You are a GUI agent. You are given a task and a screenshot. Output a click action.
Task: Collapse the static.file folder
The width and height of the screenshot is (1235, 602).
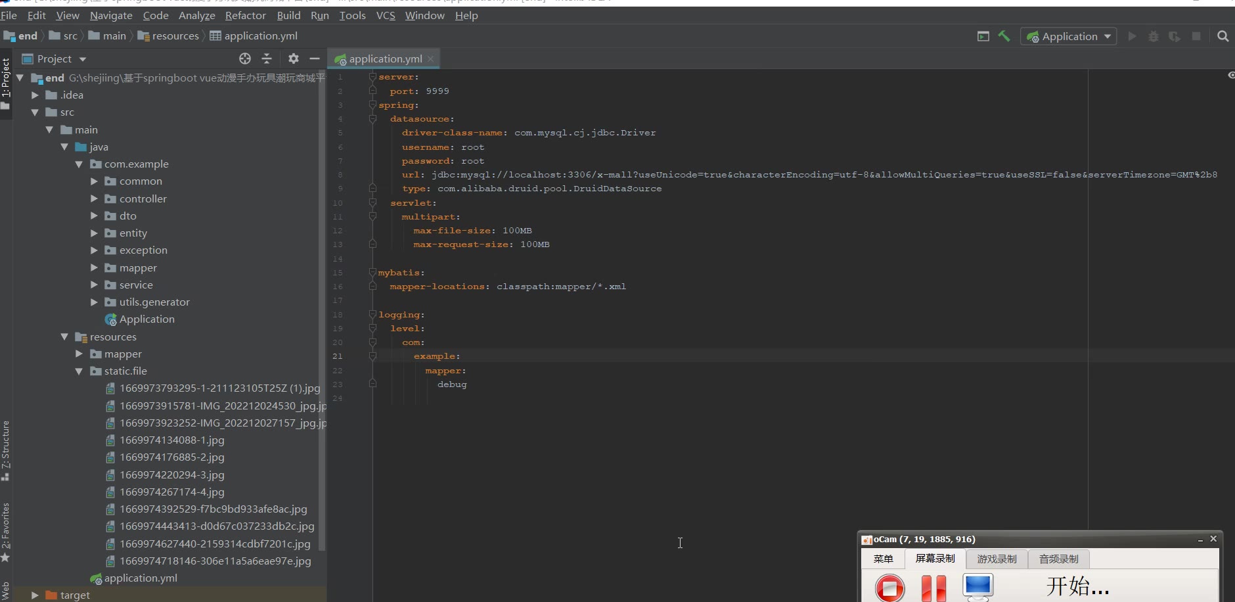(79, 371)
